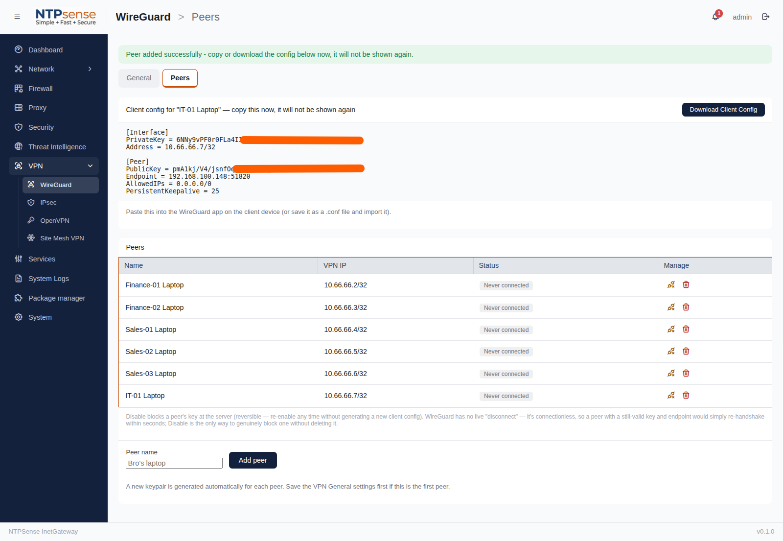Download the client config file
The width and height of the screenshot is (783, 541).
click(723, 110)
